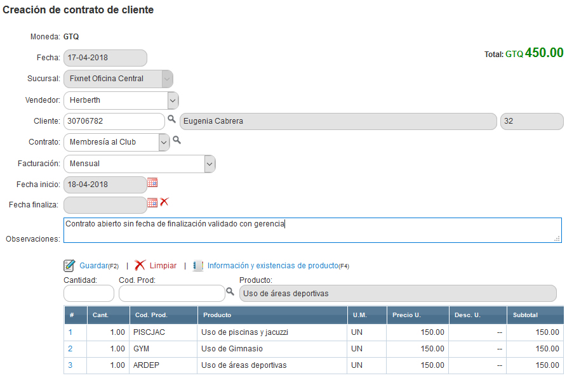Open the calendar picker for Fecha inicio

152,183
